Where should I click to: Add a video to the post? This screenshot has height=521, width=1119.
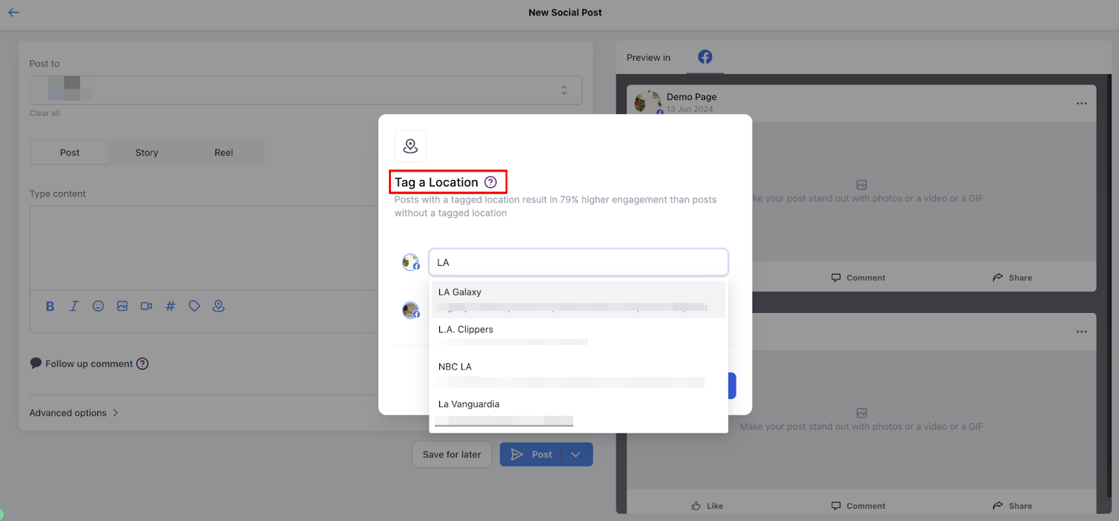(146, 307)
